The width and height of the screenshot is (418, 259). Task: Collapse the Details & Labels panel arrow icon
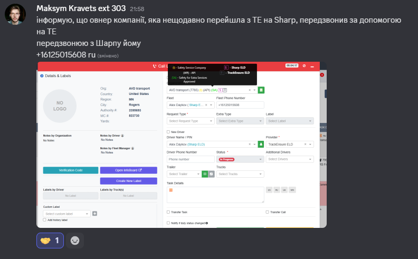pyautogui.click(x=42, y=76)
